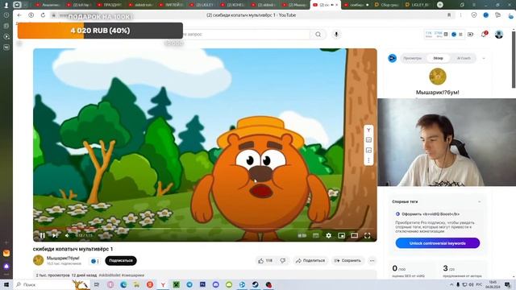Toggle subtitles in the player controls
Image resolution: width=516 pixels, height=290 pixels.
[x=315, y=235]
